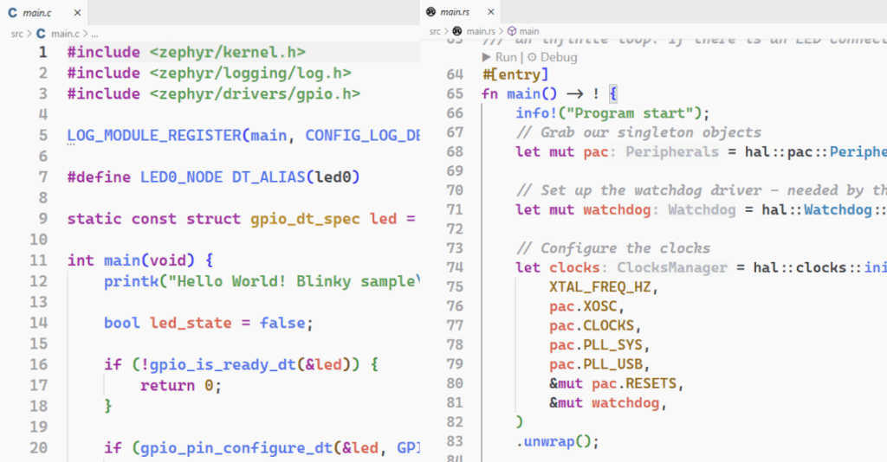Click line number 66 in main.rs
887x462 pixels.
(x=455, y=113)
